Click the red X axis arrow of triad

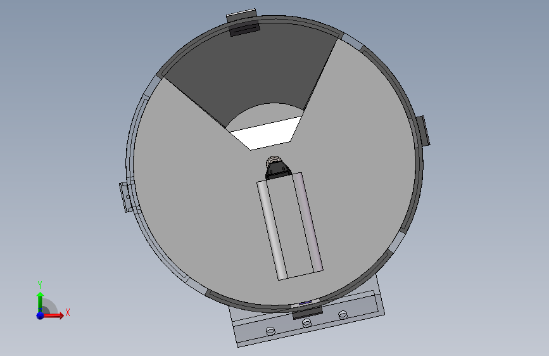click(x=53, y=315)
